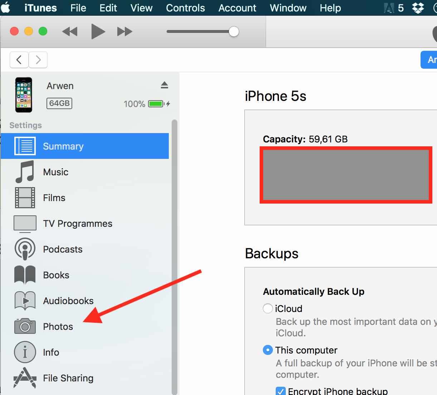
Task: Click the Arwen device name
Action: (60, 86)
